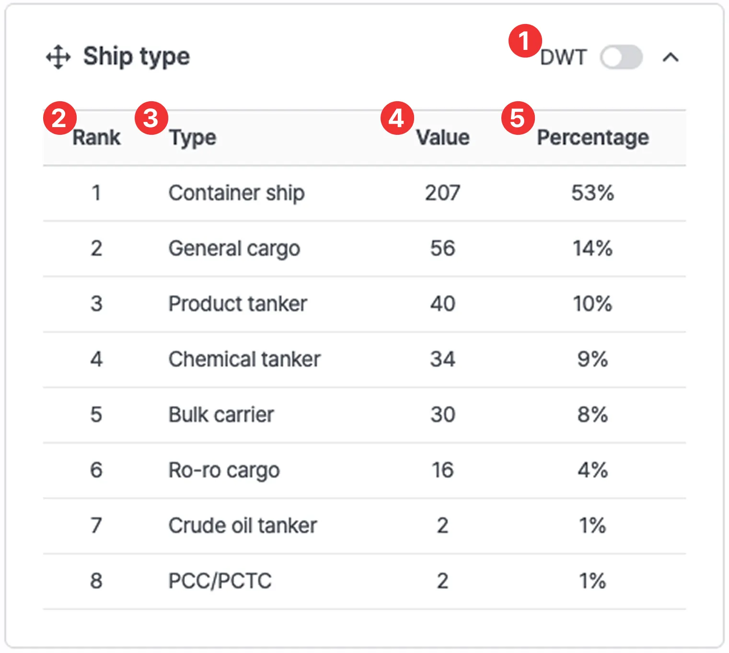Viewport: 729px width, 653px height.
Task: Select the Crude oil tanker row
Action: (x=243, y=526)
